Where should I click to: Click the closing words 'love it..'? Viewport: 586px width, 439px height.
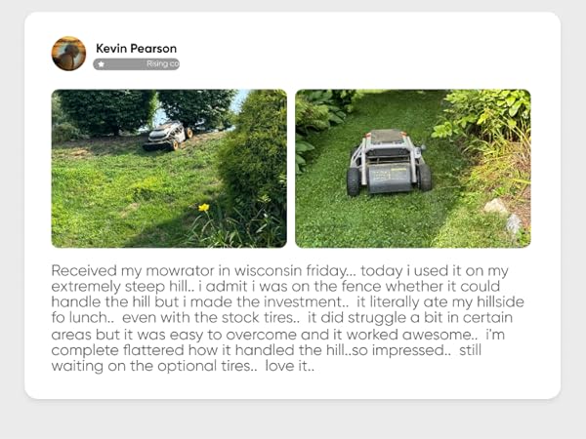(290, 366)
